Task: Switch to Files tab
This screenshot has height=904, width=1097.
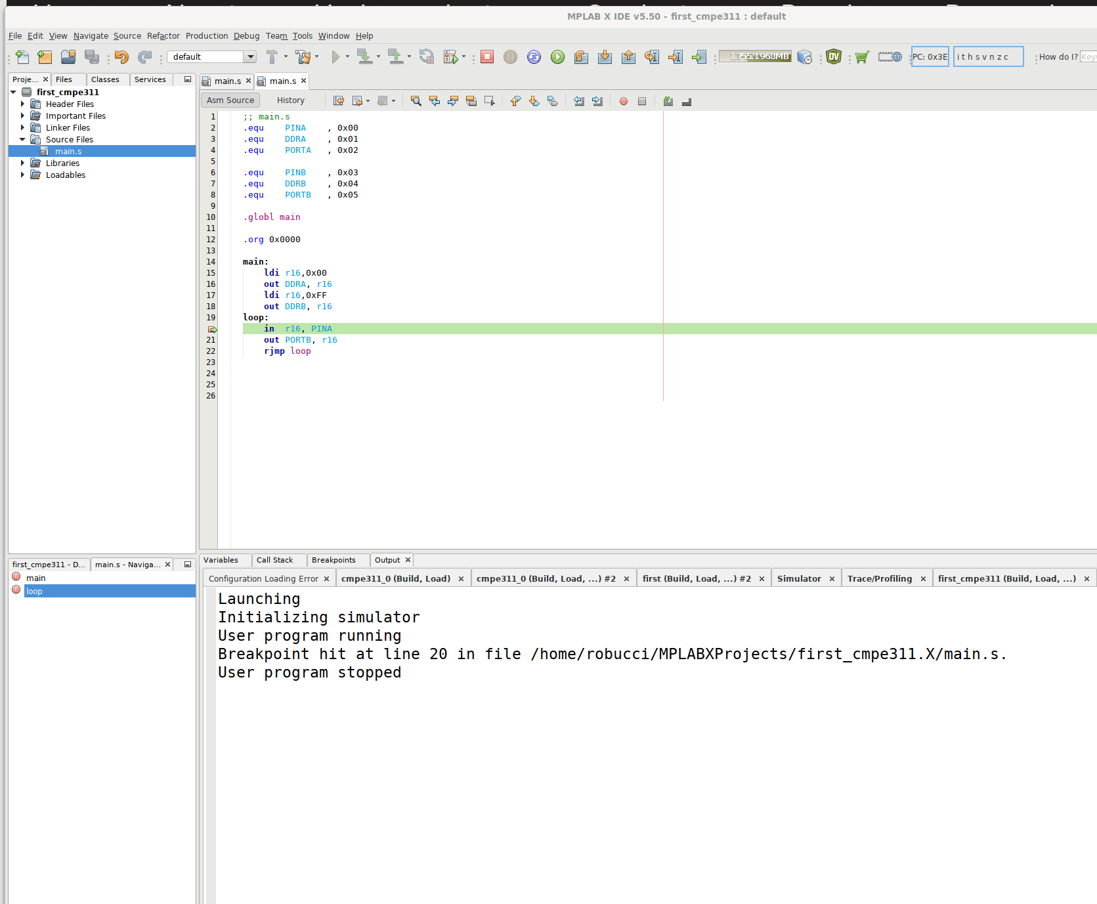Action: (x=64, y=79)
